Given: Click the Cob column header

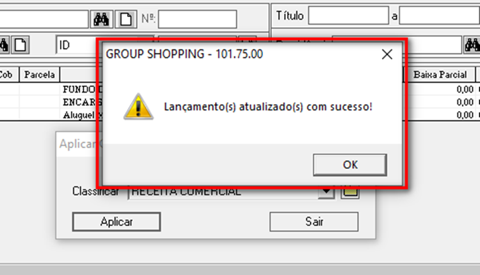Looking at the screenshot, I should (7, 75).
